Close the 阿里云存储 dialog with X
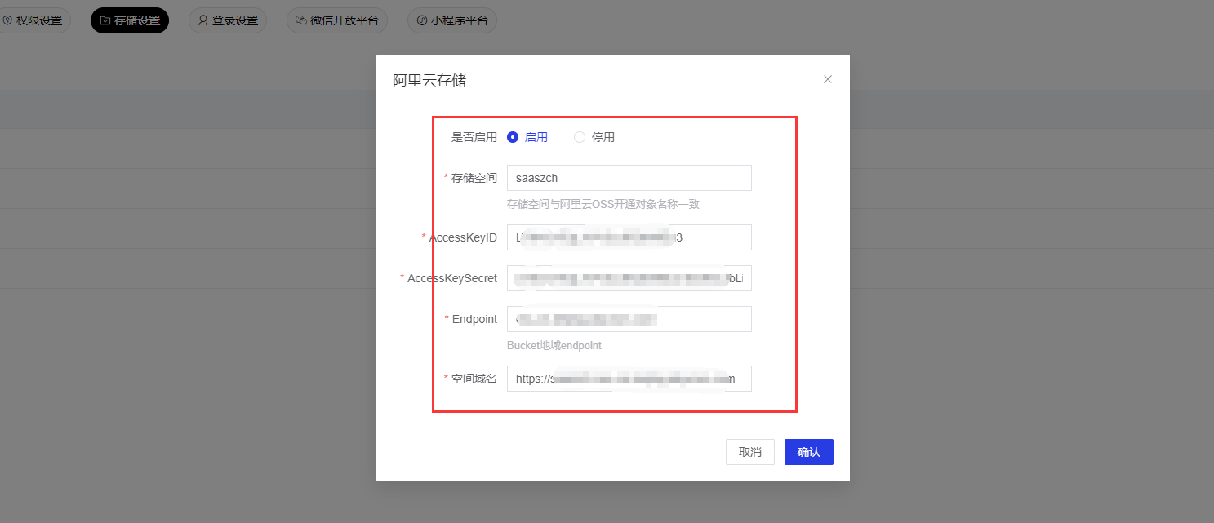Screen dimensions: 1214x523 828,79
